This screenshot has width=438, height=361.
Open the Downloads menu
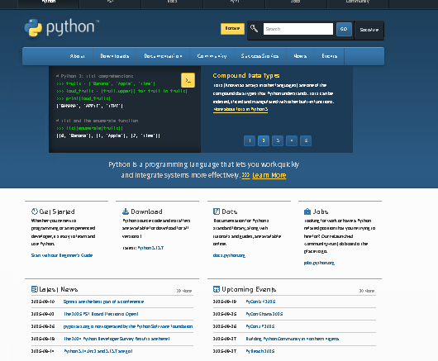coord(115,56)
